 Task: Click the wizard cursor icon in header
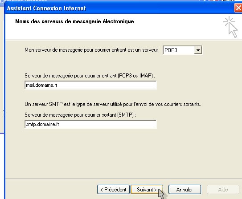click(230, 27)
